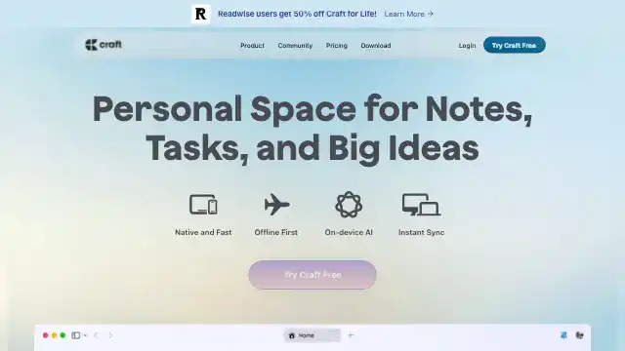Click the blue Try Craft Free button in navbar
Viewport: 625px width, 351px height.
[x=515, y=45]
